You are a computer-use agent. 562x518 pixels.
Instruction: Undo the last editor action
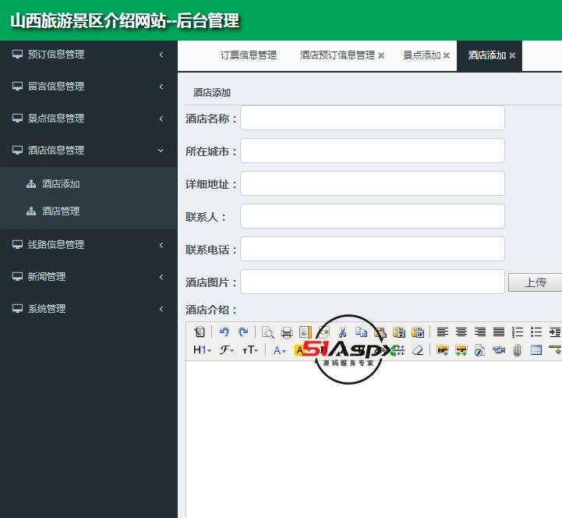coord(224,332)
